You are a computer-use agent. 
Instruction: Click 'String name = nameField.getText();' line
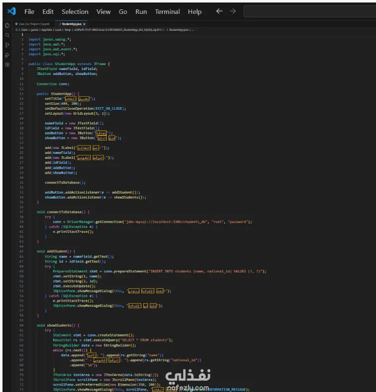pyautogui.click(x=79, y=257)
